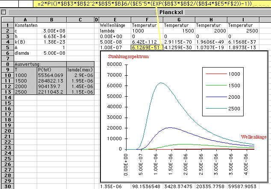271x189 pixels.
Task: Click the 1.50E-06 x-axis label
Action: (x=171, y=164)
